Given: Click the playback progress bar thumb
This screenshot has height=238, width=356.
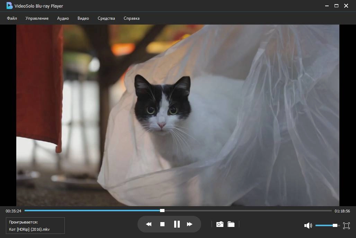Looking at the screenshot, I should coord(162,211).
